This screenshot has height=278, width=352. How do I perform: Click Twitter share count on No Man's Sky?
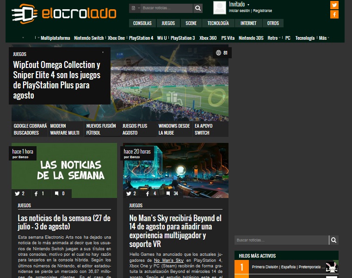tap(131, 193)
